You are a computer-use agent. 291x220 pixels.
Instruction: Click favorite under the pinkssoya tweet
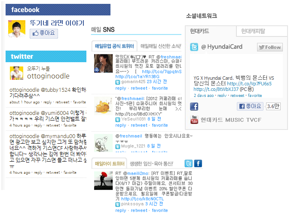click(x=160, y=211)
